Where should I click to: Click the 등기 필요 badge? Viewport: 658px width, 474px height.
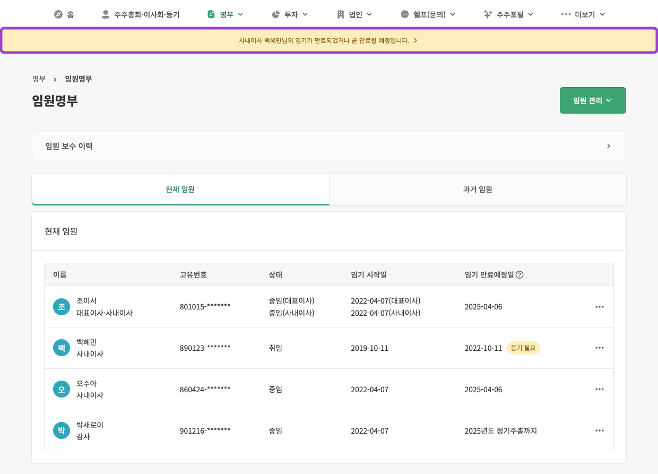click(523, 348)
